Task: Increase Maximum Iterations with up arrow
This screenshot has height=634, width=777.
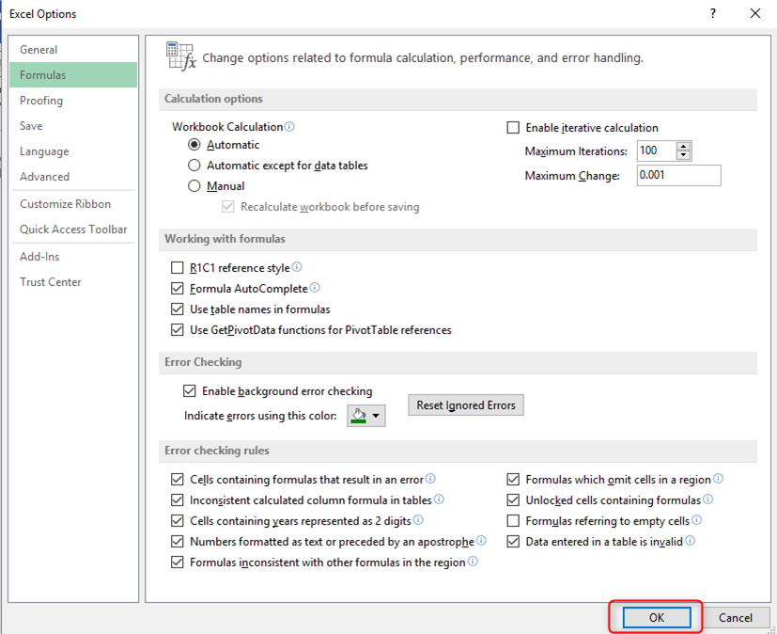Action: [x=683, y=147]
